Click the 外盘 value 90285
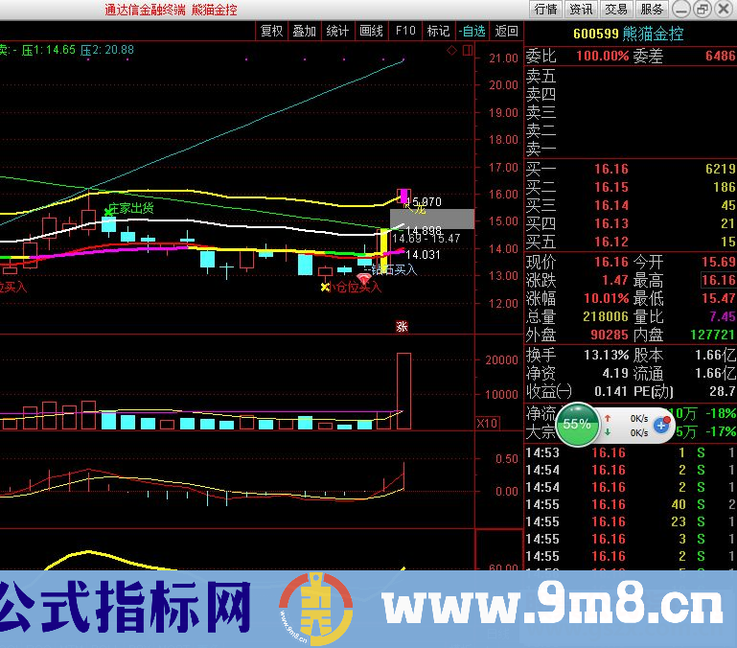 (x=610, y=335)
